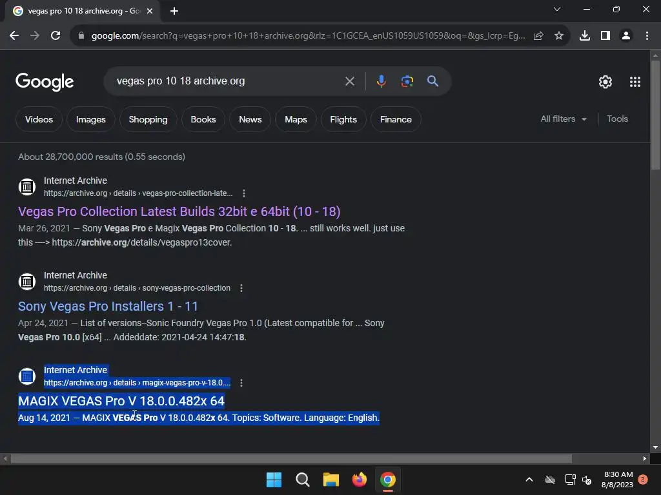Show hidden system tray icons

click(x=529, y=480)
